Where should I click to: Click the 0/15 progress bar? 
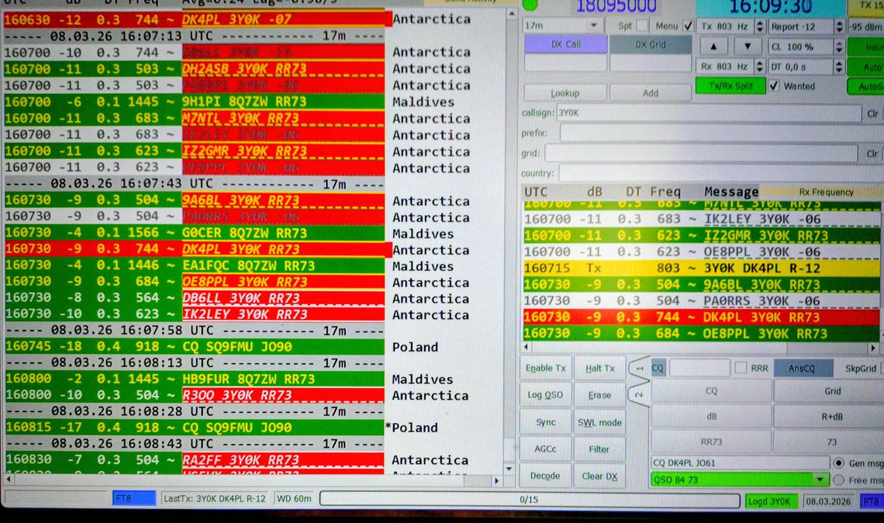pos(529,499)
